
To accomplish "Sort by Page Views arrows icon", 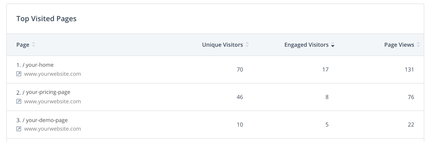I will coord(418,45).
